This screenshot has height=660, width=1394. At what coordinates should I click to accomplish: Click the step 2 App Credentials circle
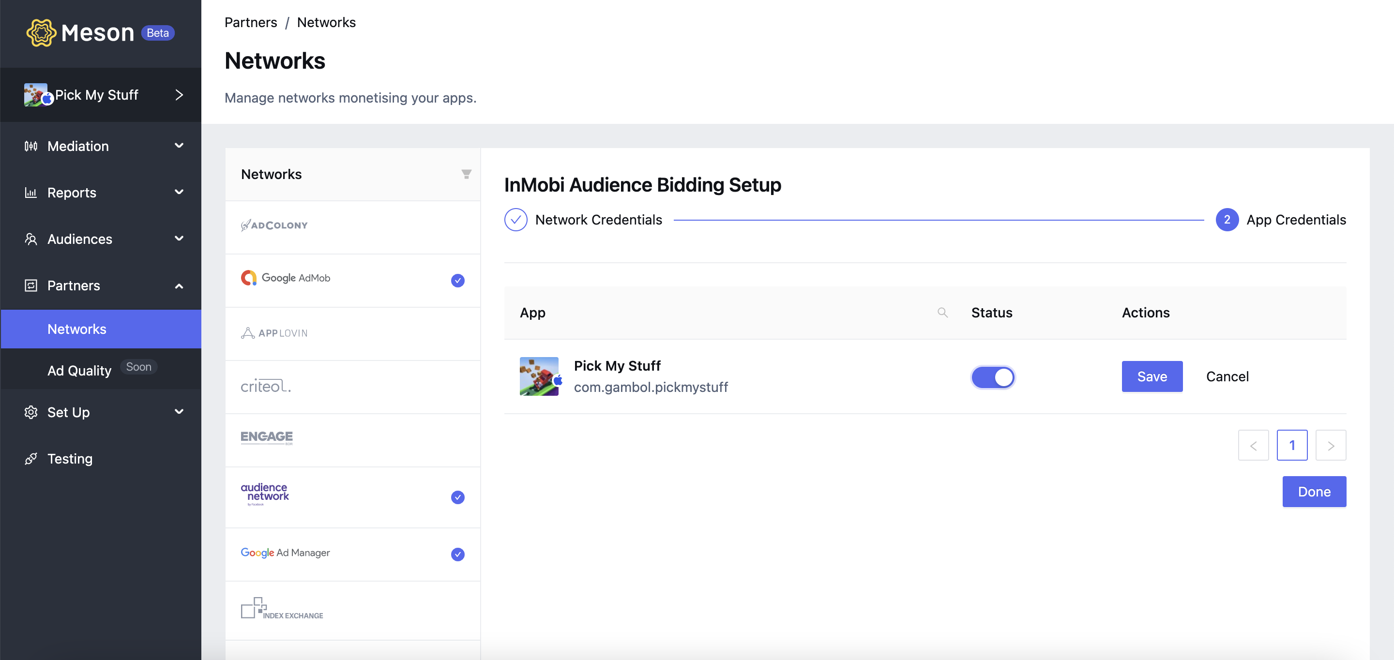[x=1227, y=220]
